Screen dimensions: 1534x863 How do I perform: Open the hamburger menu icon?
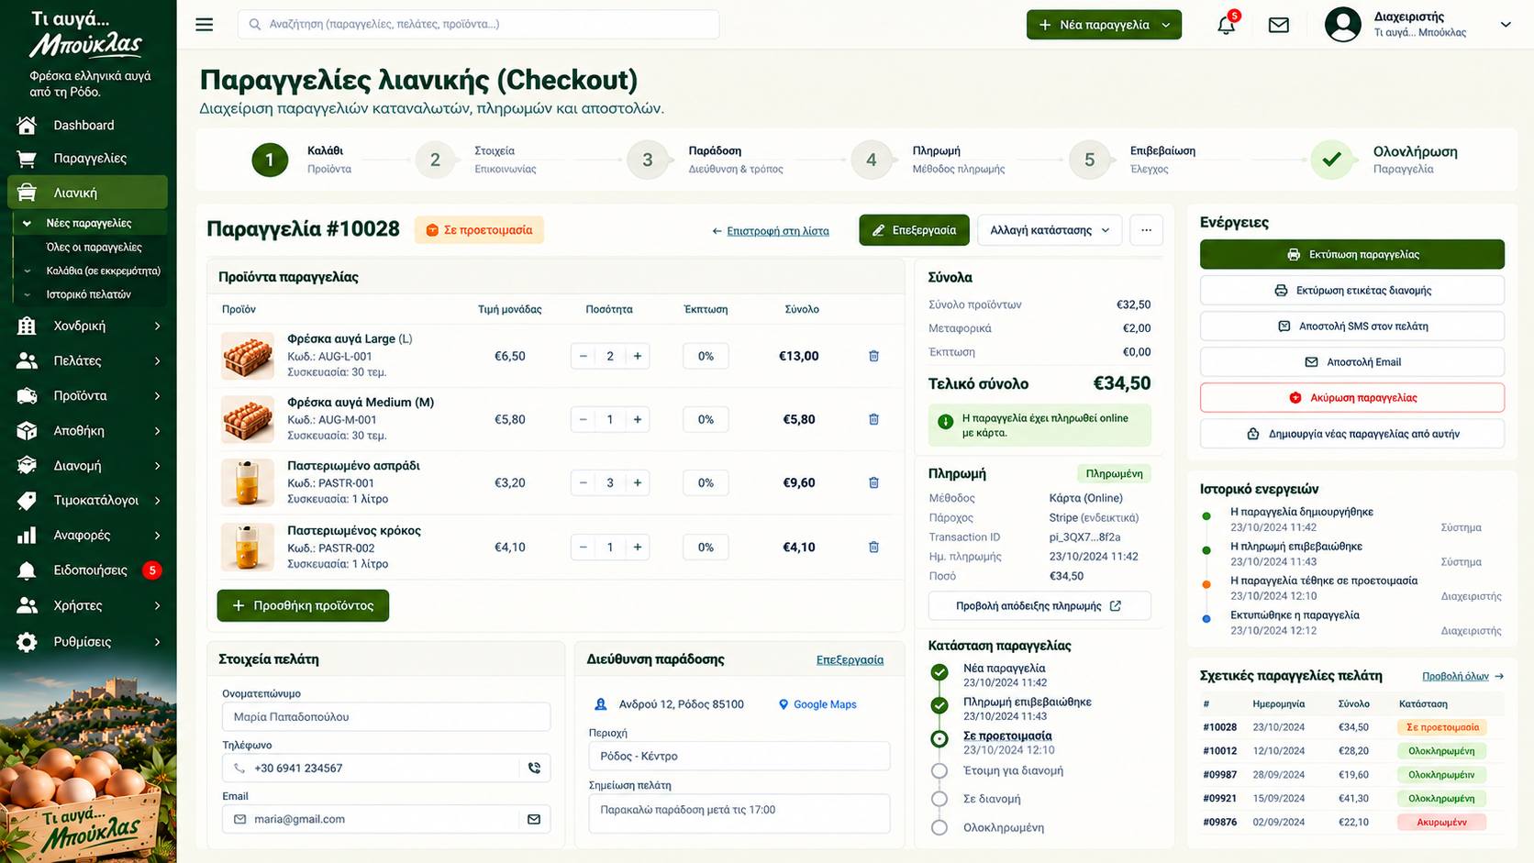[204, 25]
